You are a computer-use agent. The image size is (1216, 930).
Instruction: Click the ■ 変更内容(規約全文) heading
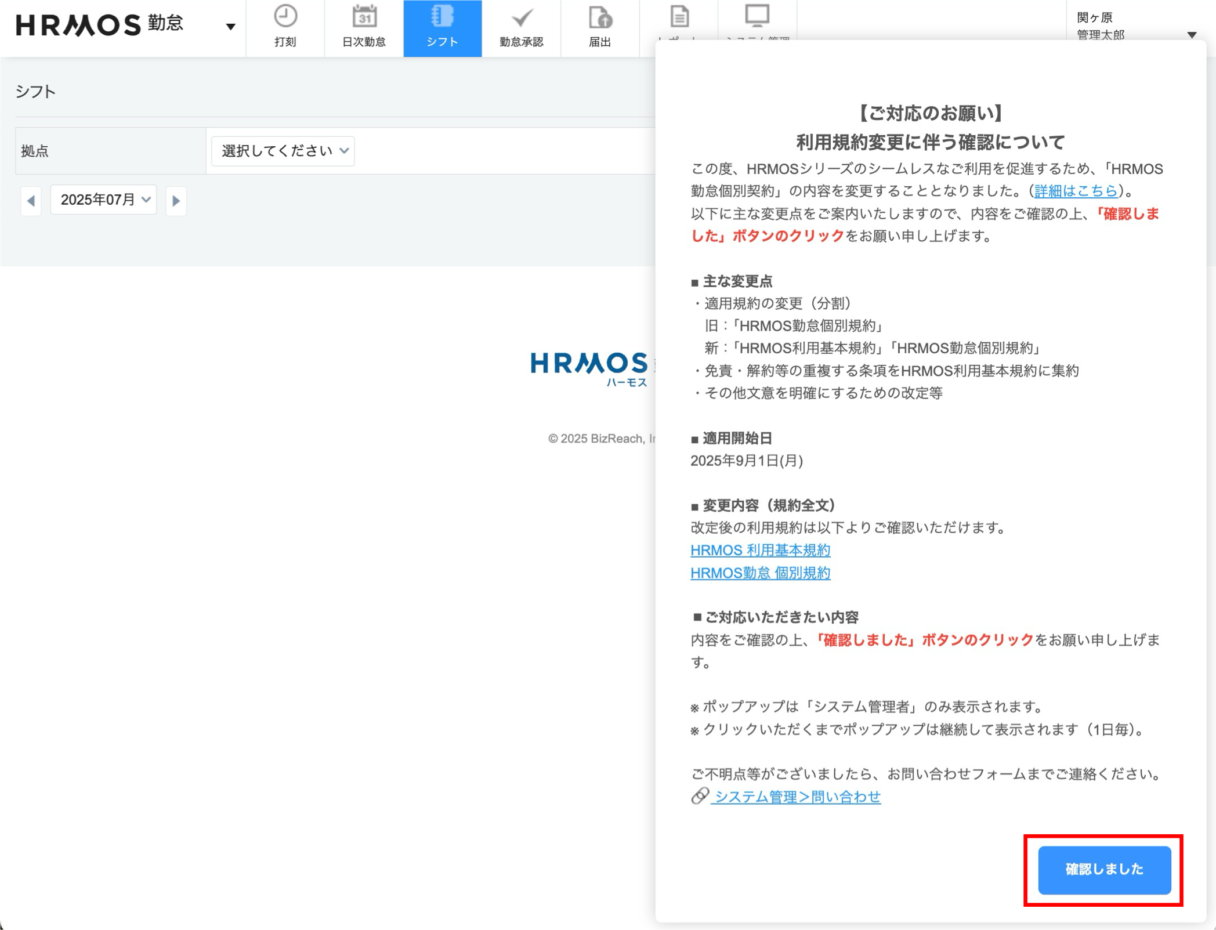(x=763, y=505)
